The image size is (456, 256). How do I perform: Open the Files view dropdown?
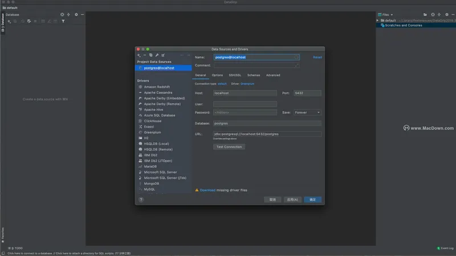coord(385,15)
